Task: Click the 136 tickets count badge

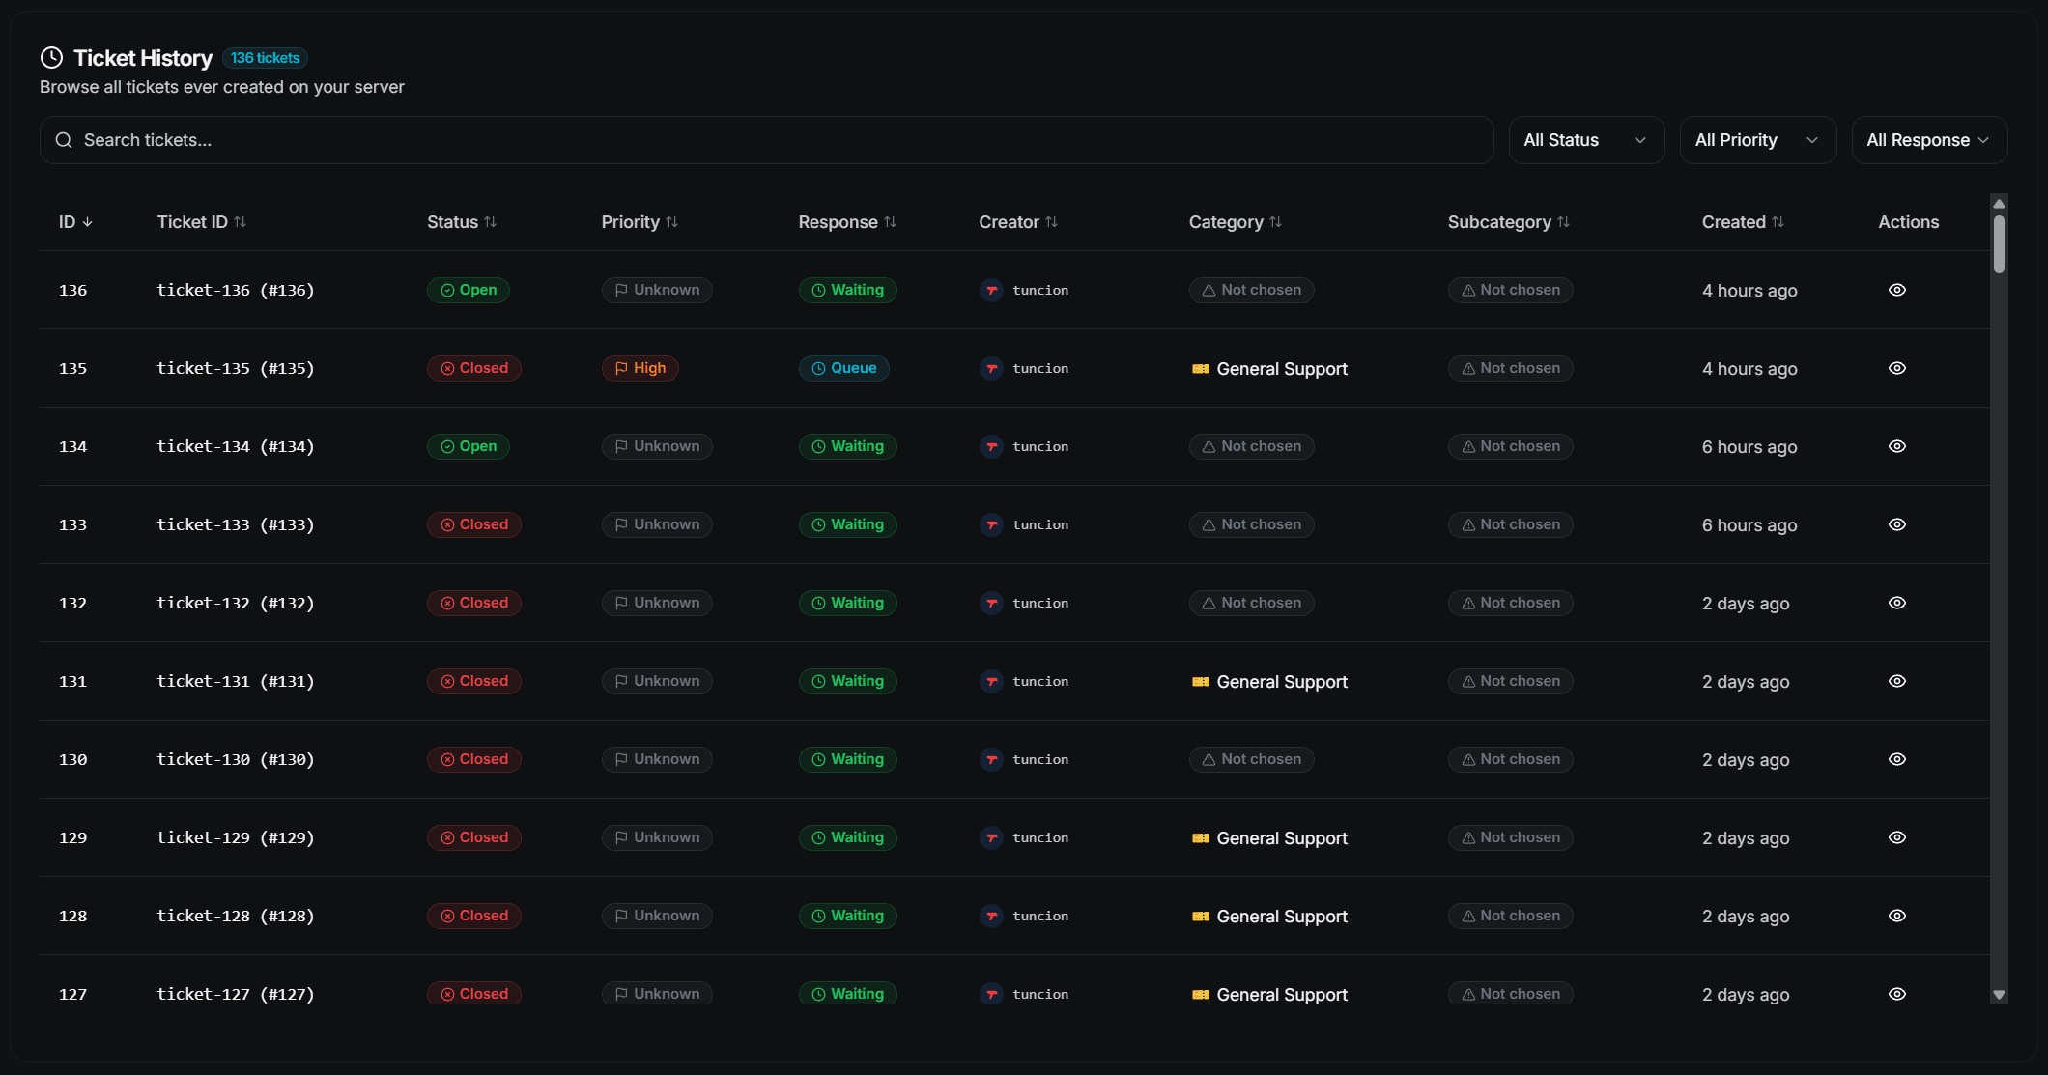Action: click(x=265, y=58)
